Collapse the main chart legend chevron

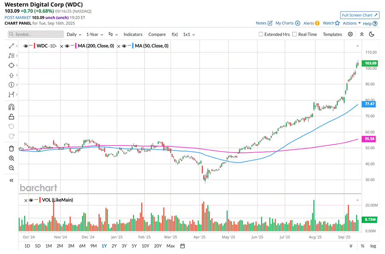click(x=358, y=46)
